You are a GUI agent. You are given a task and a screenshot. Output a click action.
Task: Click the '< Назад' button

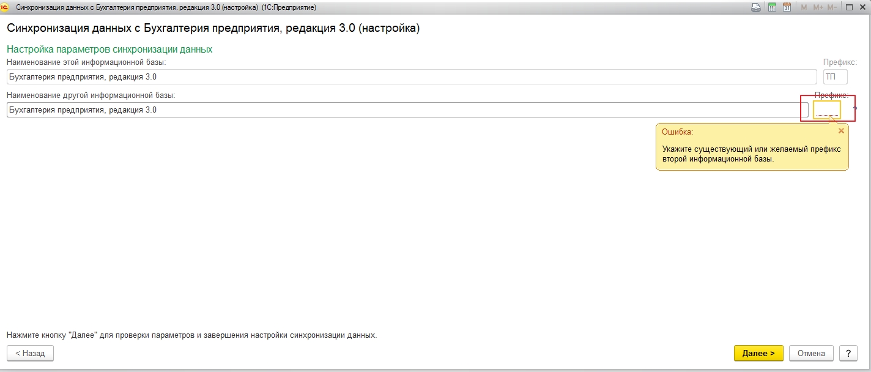point(30,353)
